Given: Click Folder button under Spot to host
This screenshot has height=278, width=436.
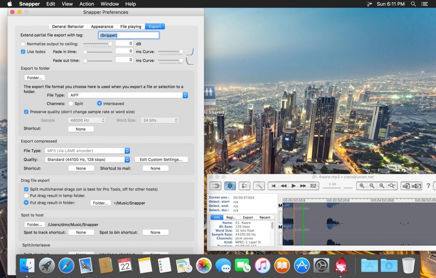Looking at the screenshot, I should (34, 224).
